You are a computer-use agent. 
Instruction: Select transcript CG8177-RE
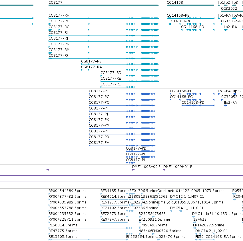coord(111,79)
